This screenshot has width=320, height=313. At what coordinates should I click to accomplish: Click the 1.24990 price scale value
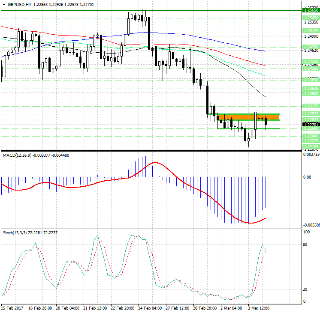[x=311, y=36]
